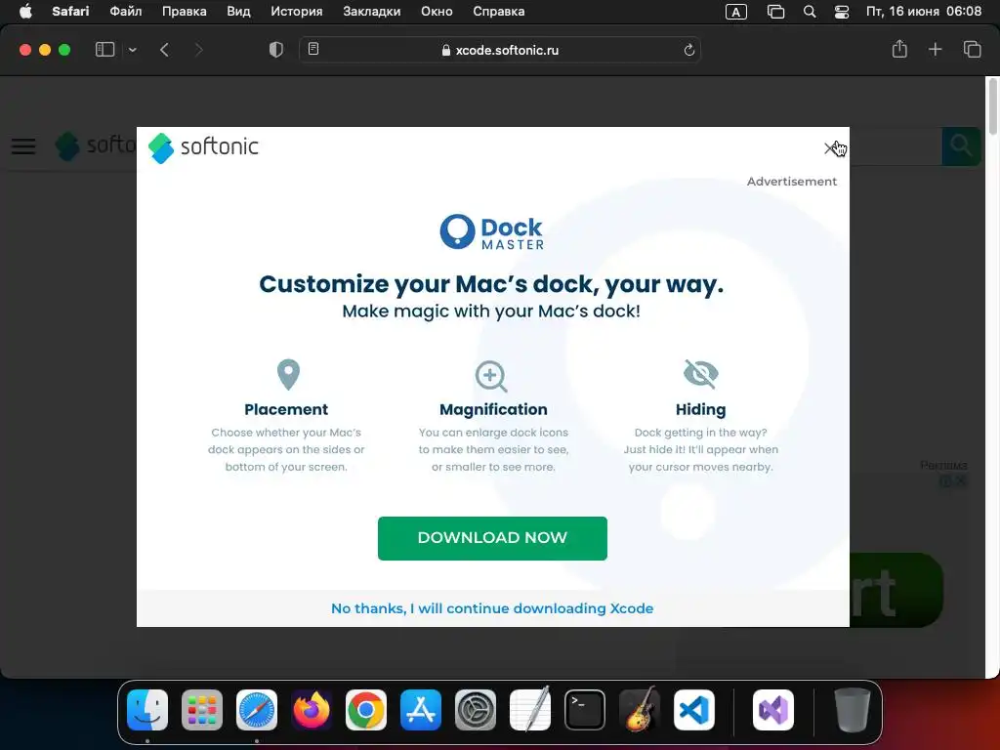The height and width of the screenshot is (750, 1000).
Task: Go forward with the Safari forward arrow
Action: (x=198, y=50)
